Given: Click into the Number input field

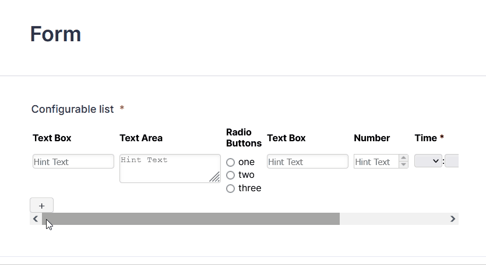Looking at the screenshot, I should pyautogui.click(x=375, y=162).
